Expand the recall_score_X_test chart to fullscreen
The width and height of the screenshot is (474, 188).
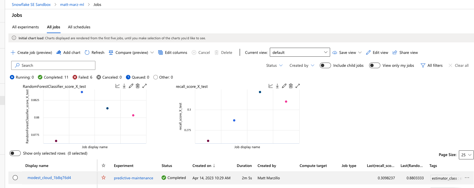coord(298,86)
